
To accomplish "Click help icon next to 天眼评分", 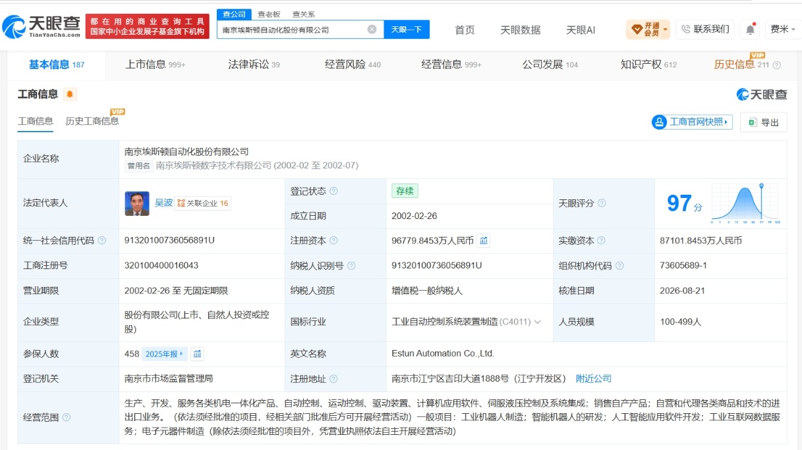I will pyautogui.click(x=602, y=203).
